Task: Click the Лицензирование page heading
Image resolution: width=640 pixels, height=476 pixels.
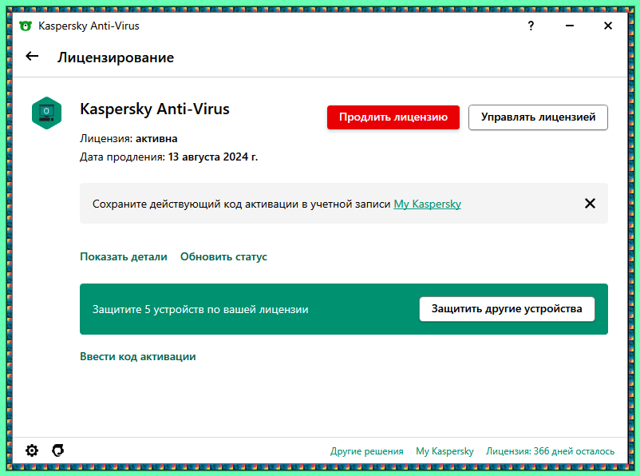Action: [x=116, y=58]
